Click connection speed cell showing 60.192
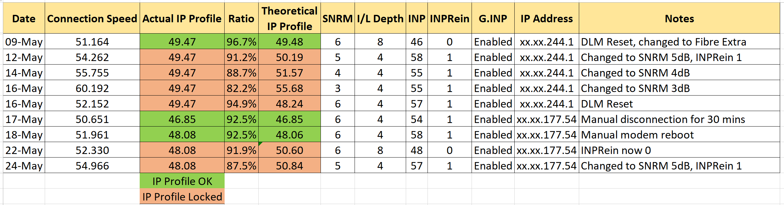Image resolution: width=784 pixels, height=205 pixels. (92, 88)
